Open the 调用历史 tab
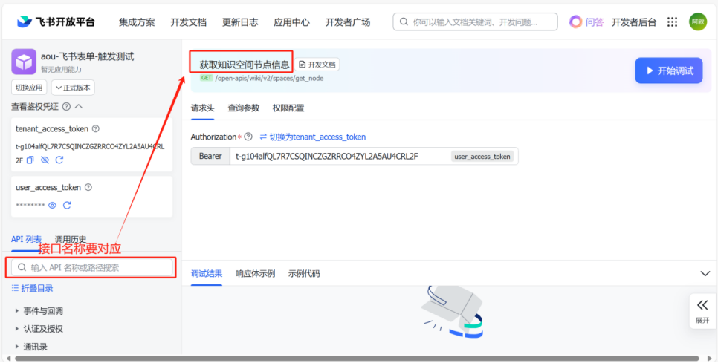The width and height of the screenshot is (718, 363). point(71,239)
